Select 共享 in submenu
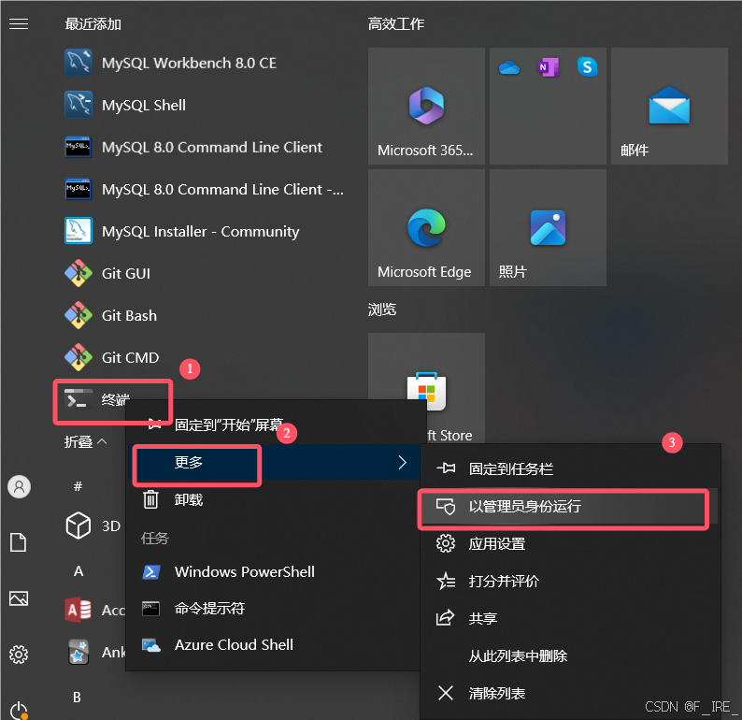 click(x=570, y=618)
